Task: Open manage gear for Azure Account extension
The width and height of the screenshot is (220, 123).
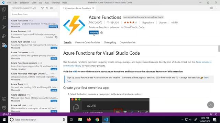Action: (x=56, y=37)
